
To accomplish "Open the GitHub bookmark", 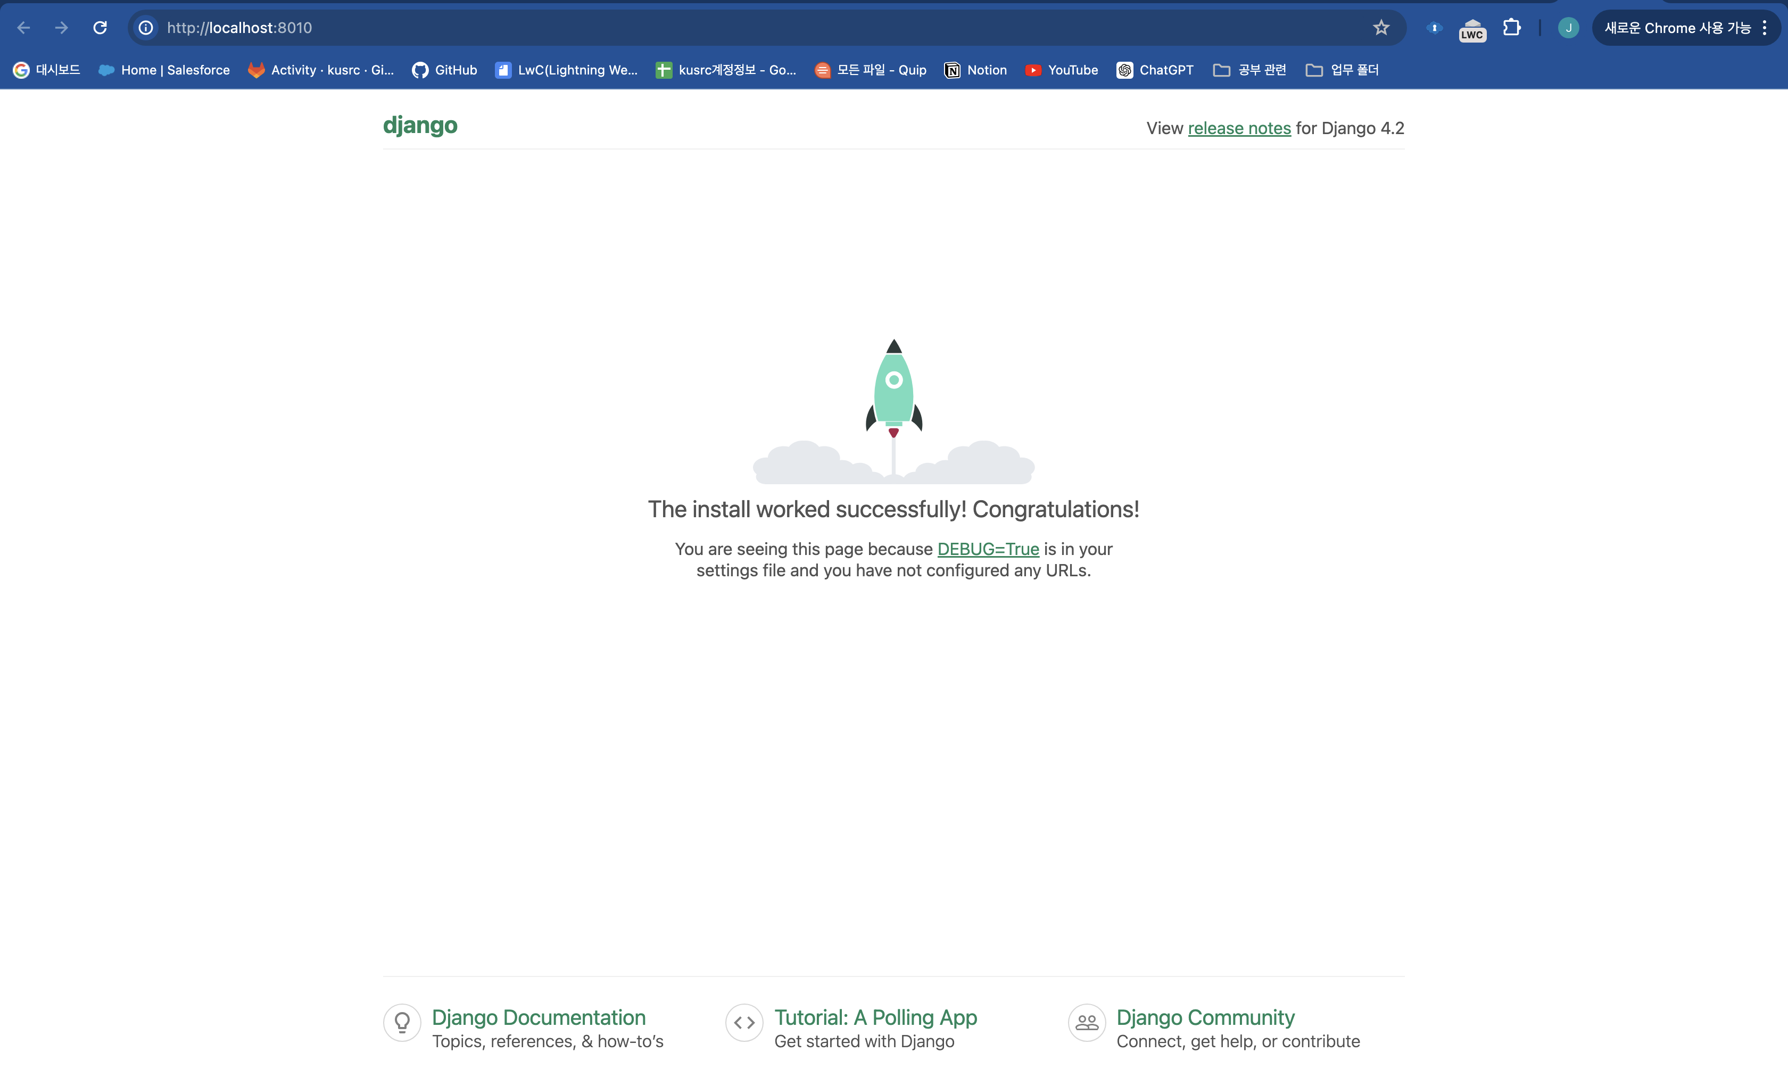I will coord(444,70).
